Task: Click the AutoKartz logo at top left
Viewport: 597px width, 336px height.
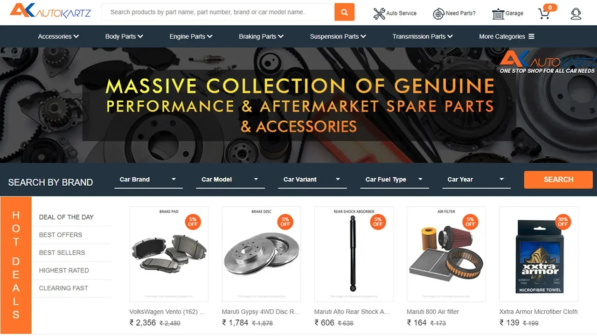Action: pos(50,11)
